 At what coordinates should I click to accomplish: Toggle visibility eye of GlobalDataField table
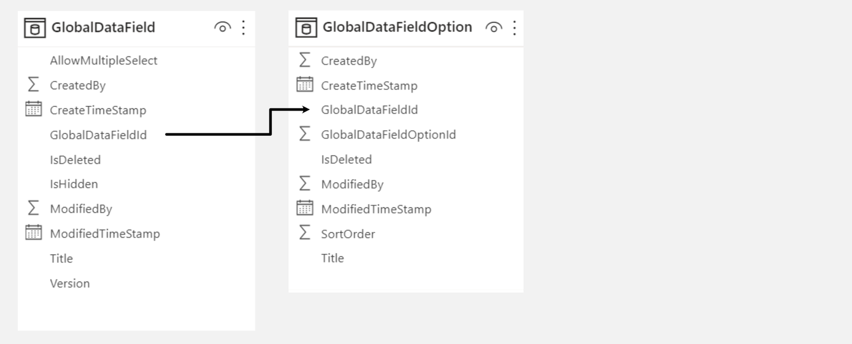pos(222,28)
